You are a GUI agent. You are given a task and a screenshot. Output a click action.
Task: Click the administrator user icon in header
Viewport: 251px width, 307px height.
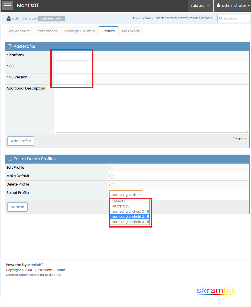pyautogui.click(x=219, y=5)
